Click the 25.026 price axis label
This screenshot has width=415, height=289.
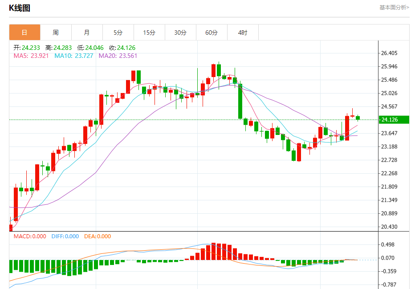tap(389, 93)
